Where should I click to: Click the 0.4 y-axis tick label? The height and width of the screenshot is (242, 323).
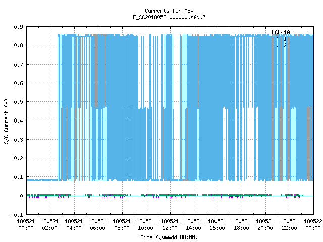18,120
